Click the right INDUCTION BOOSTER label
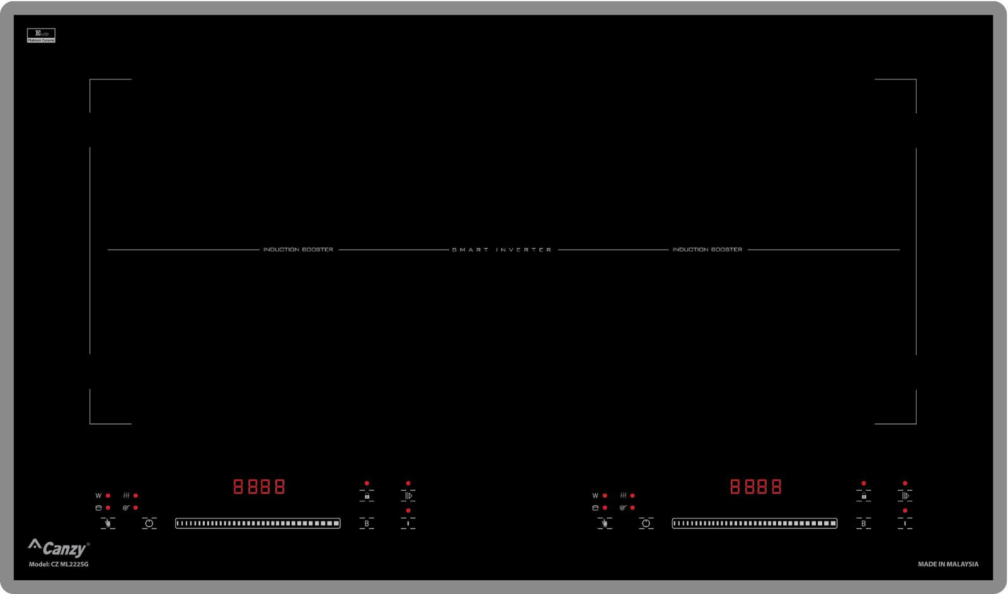Viewport: 1008px width, 594px height. tap(707, 250)
